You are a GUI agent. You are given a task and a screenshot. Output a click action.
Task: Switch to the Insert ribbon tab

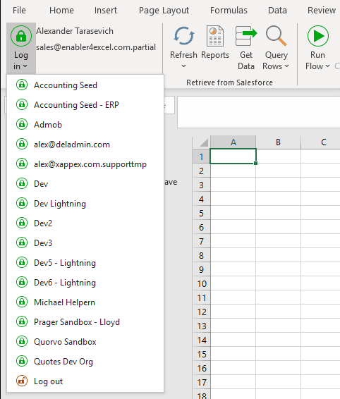pyautogui.click(x=106, y=11)
